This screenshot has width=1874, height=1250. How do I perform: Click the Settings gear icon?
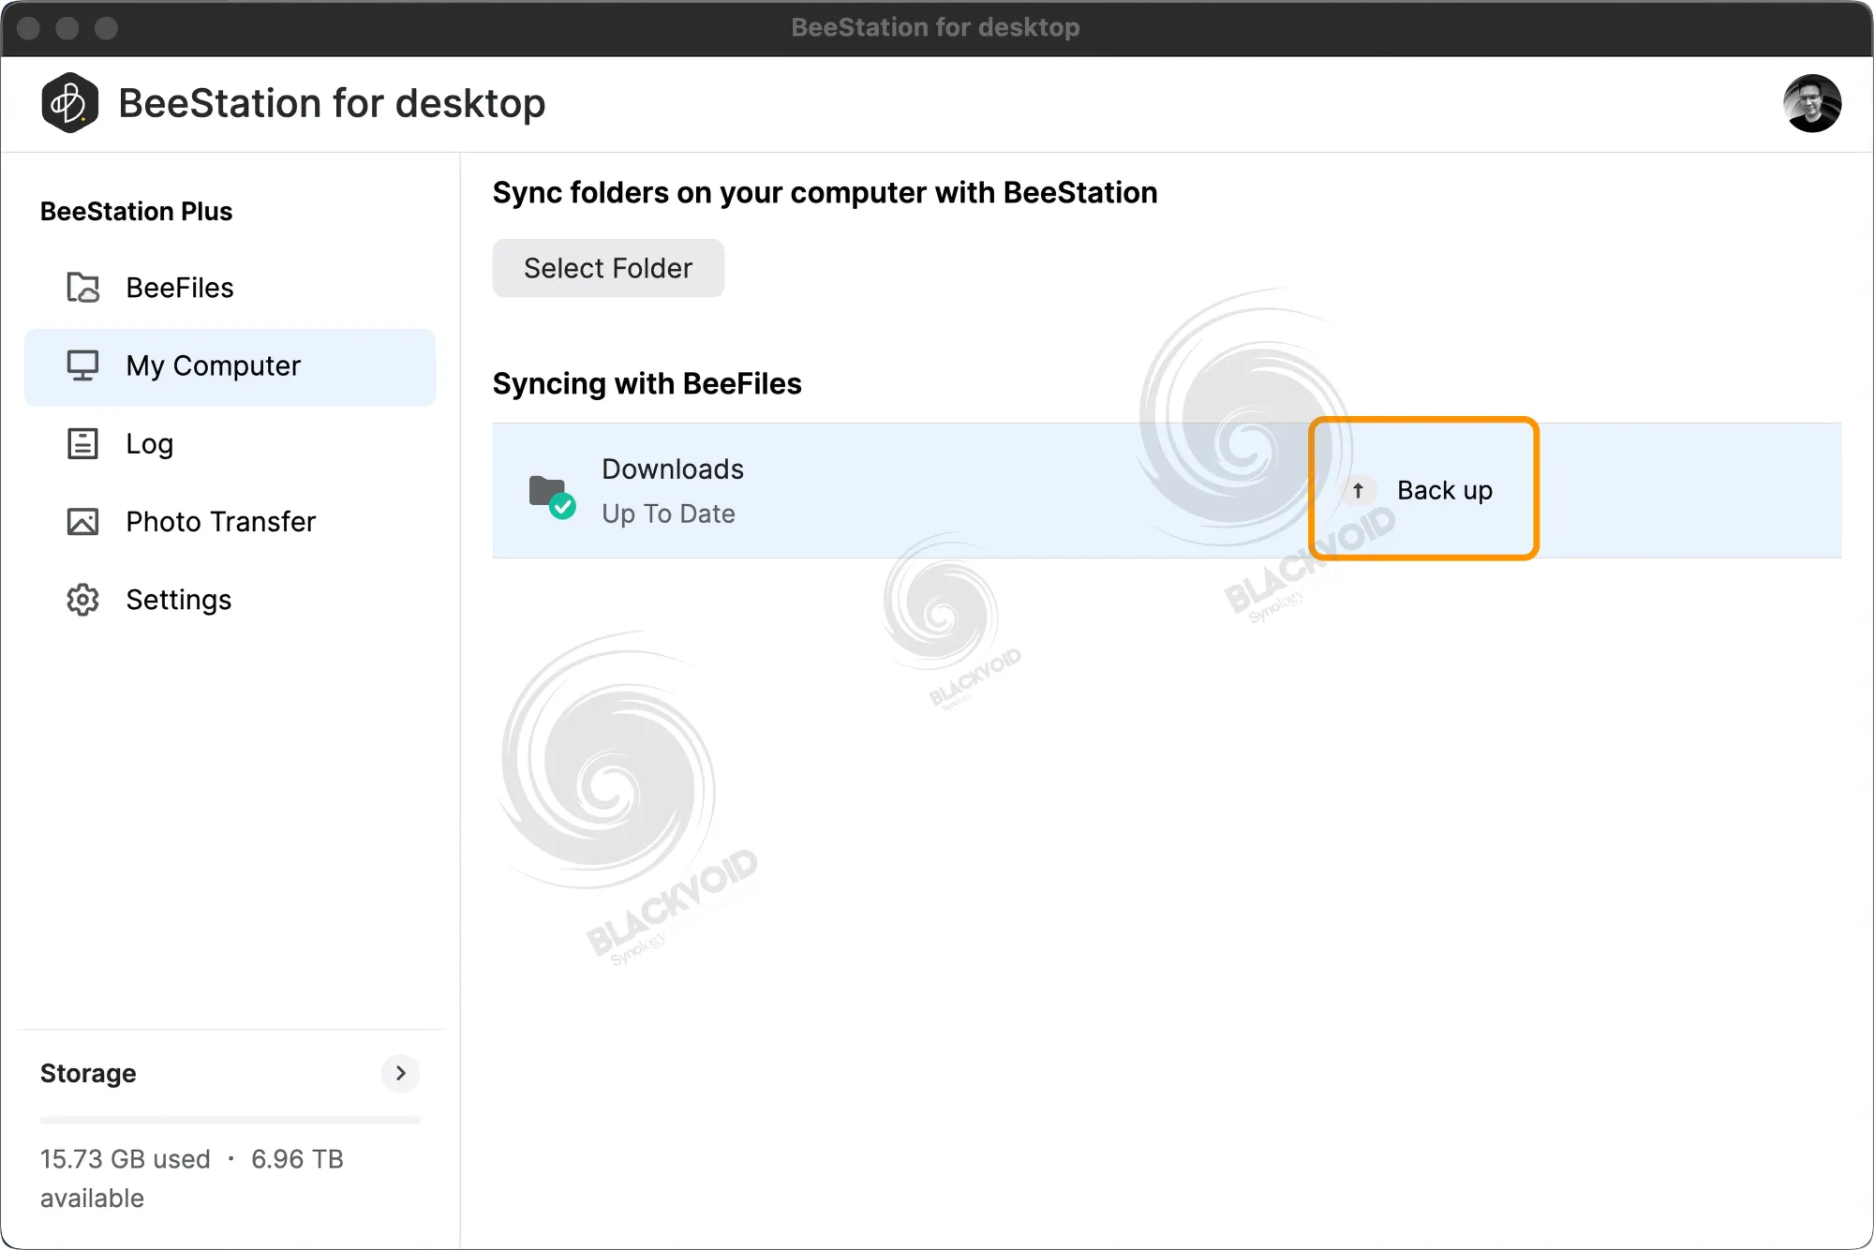[82, 600]
